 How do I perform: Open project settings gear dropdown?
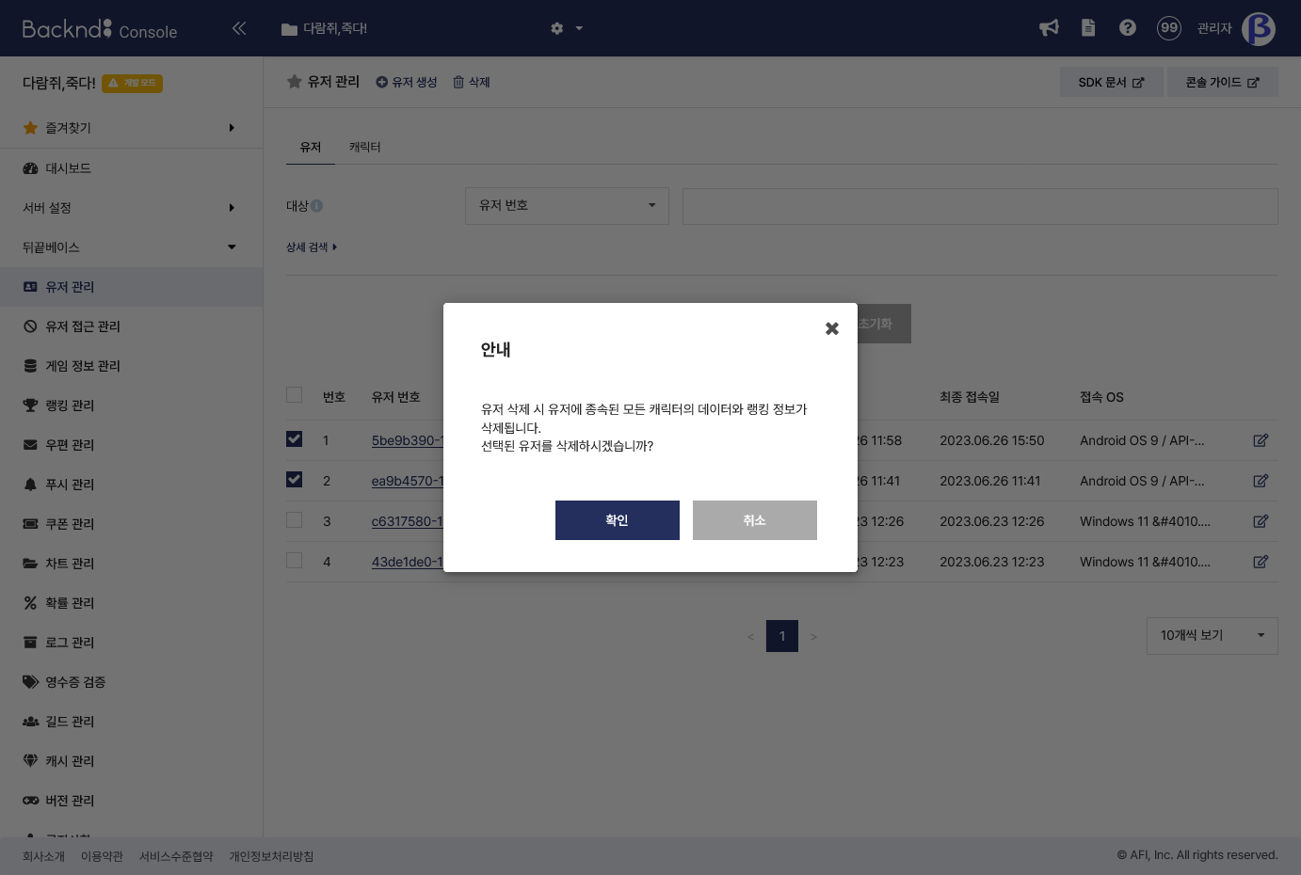567,28
